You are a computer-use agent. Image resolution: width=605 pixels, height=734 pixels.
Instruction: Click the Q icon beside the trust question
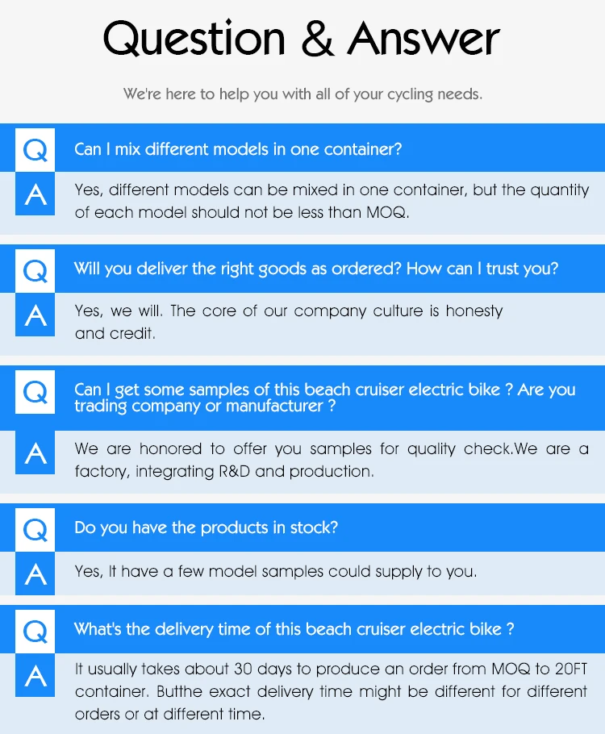35,270
